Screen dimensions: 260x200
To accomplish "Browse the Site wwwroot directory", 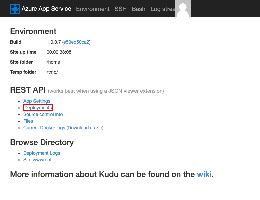I will 37,160.
